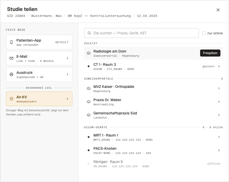229x182 pixels.
Task: Open Ausdruck option via its chevron
Action: coord(67,74)
